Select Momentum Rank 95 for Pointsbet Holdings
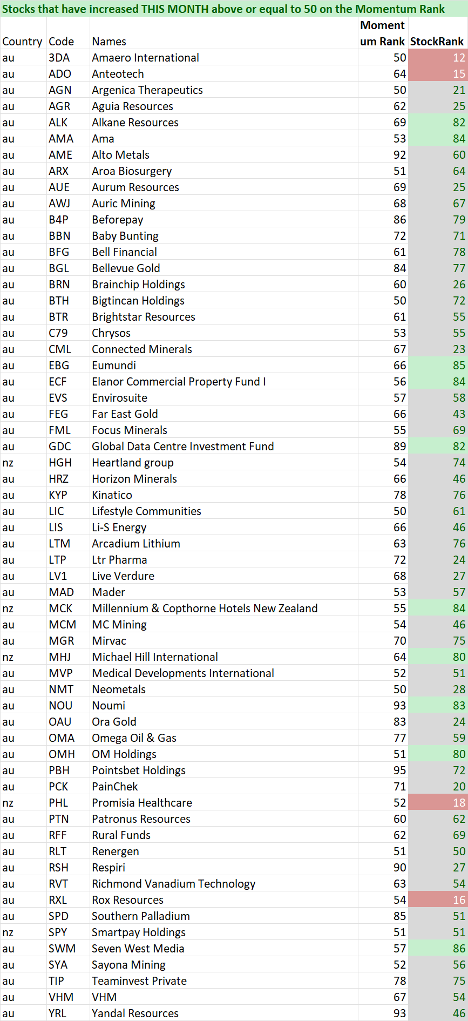The height and width of the screenshot is (1021, 468). tap(383, 770)
